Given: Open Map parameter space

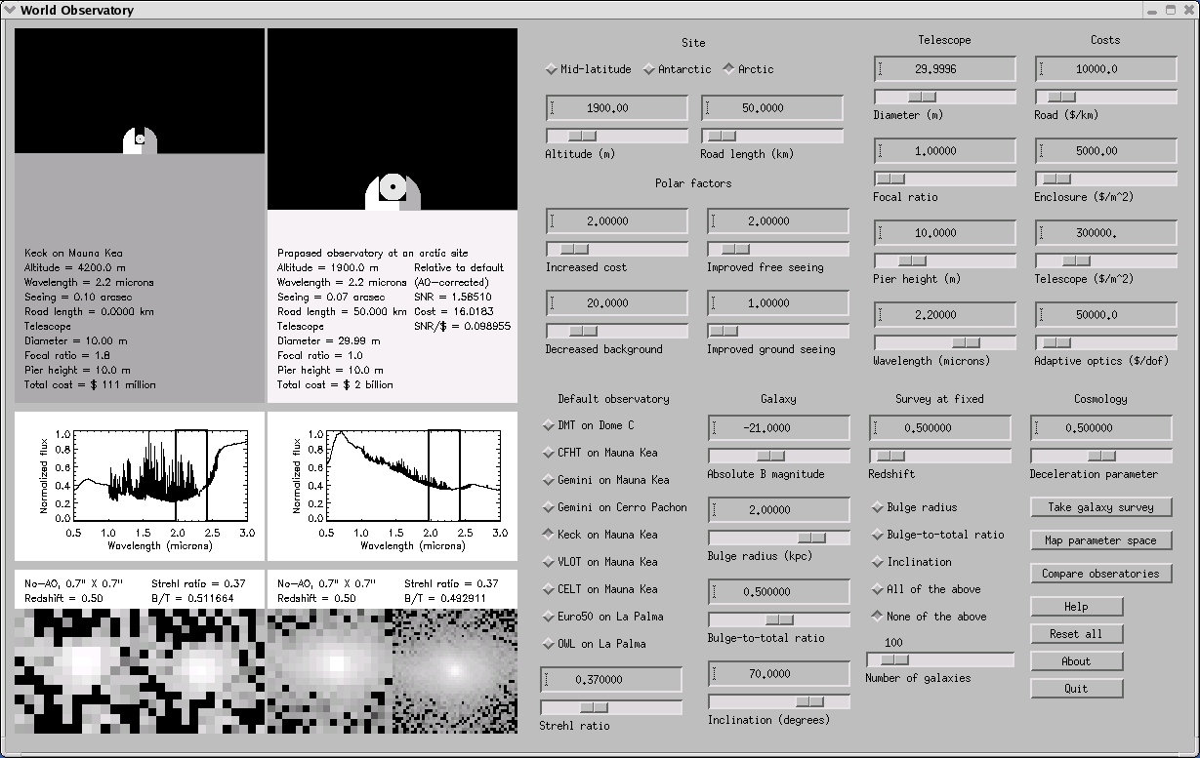Looking at the screenshot, I should [1100, 540].
